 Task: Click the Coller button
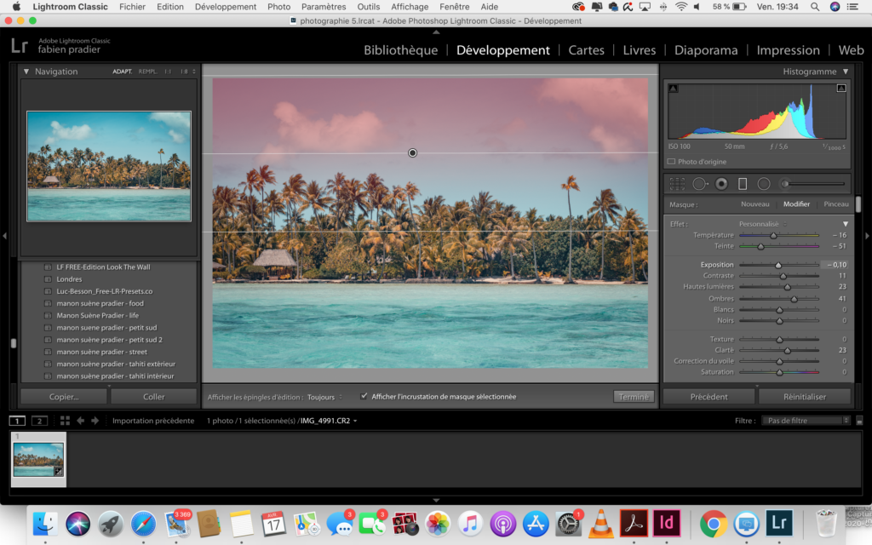click(153, 397)
